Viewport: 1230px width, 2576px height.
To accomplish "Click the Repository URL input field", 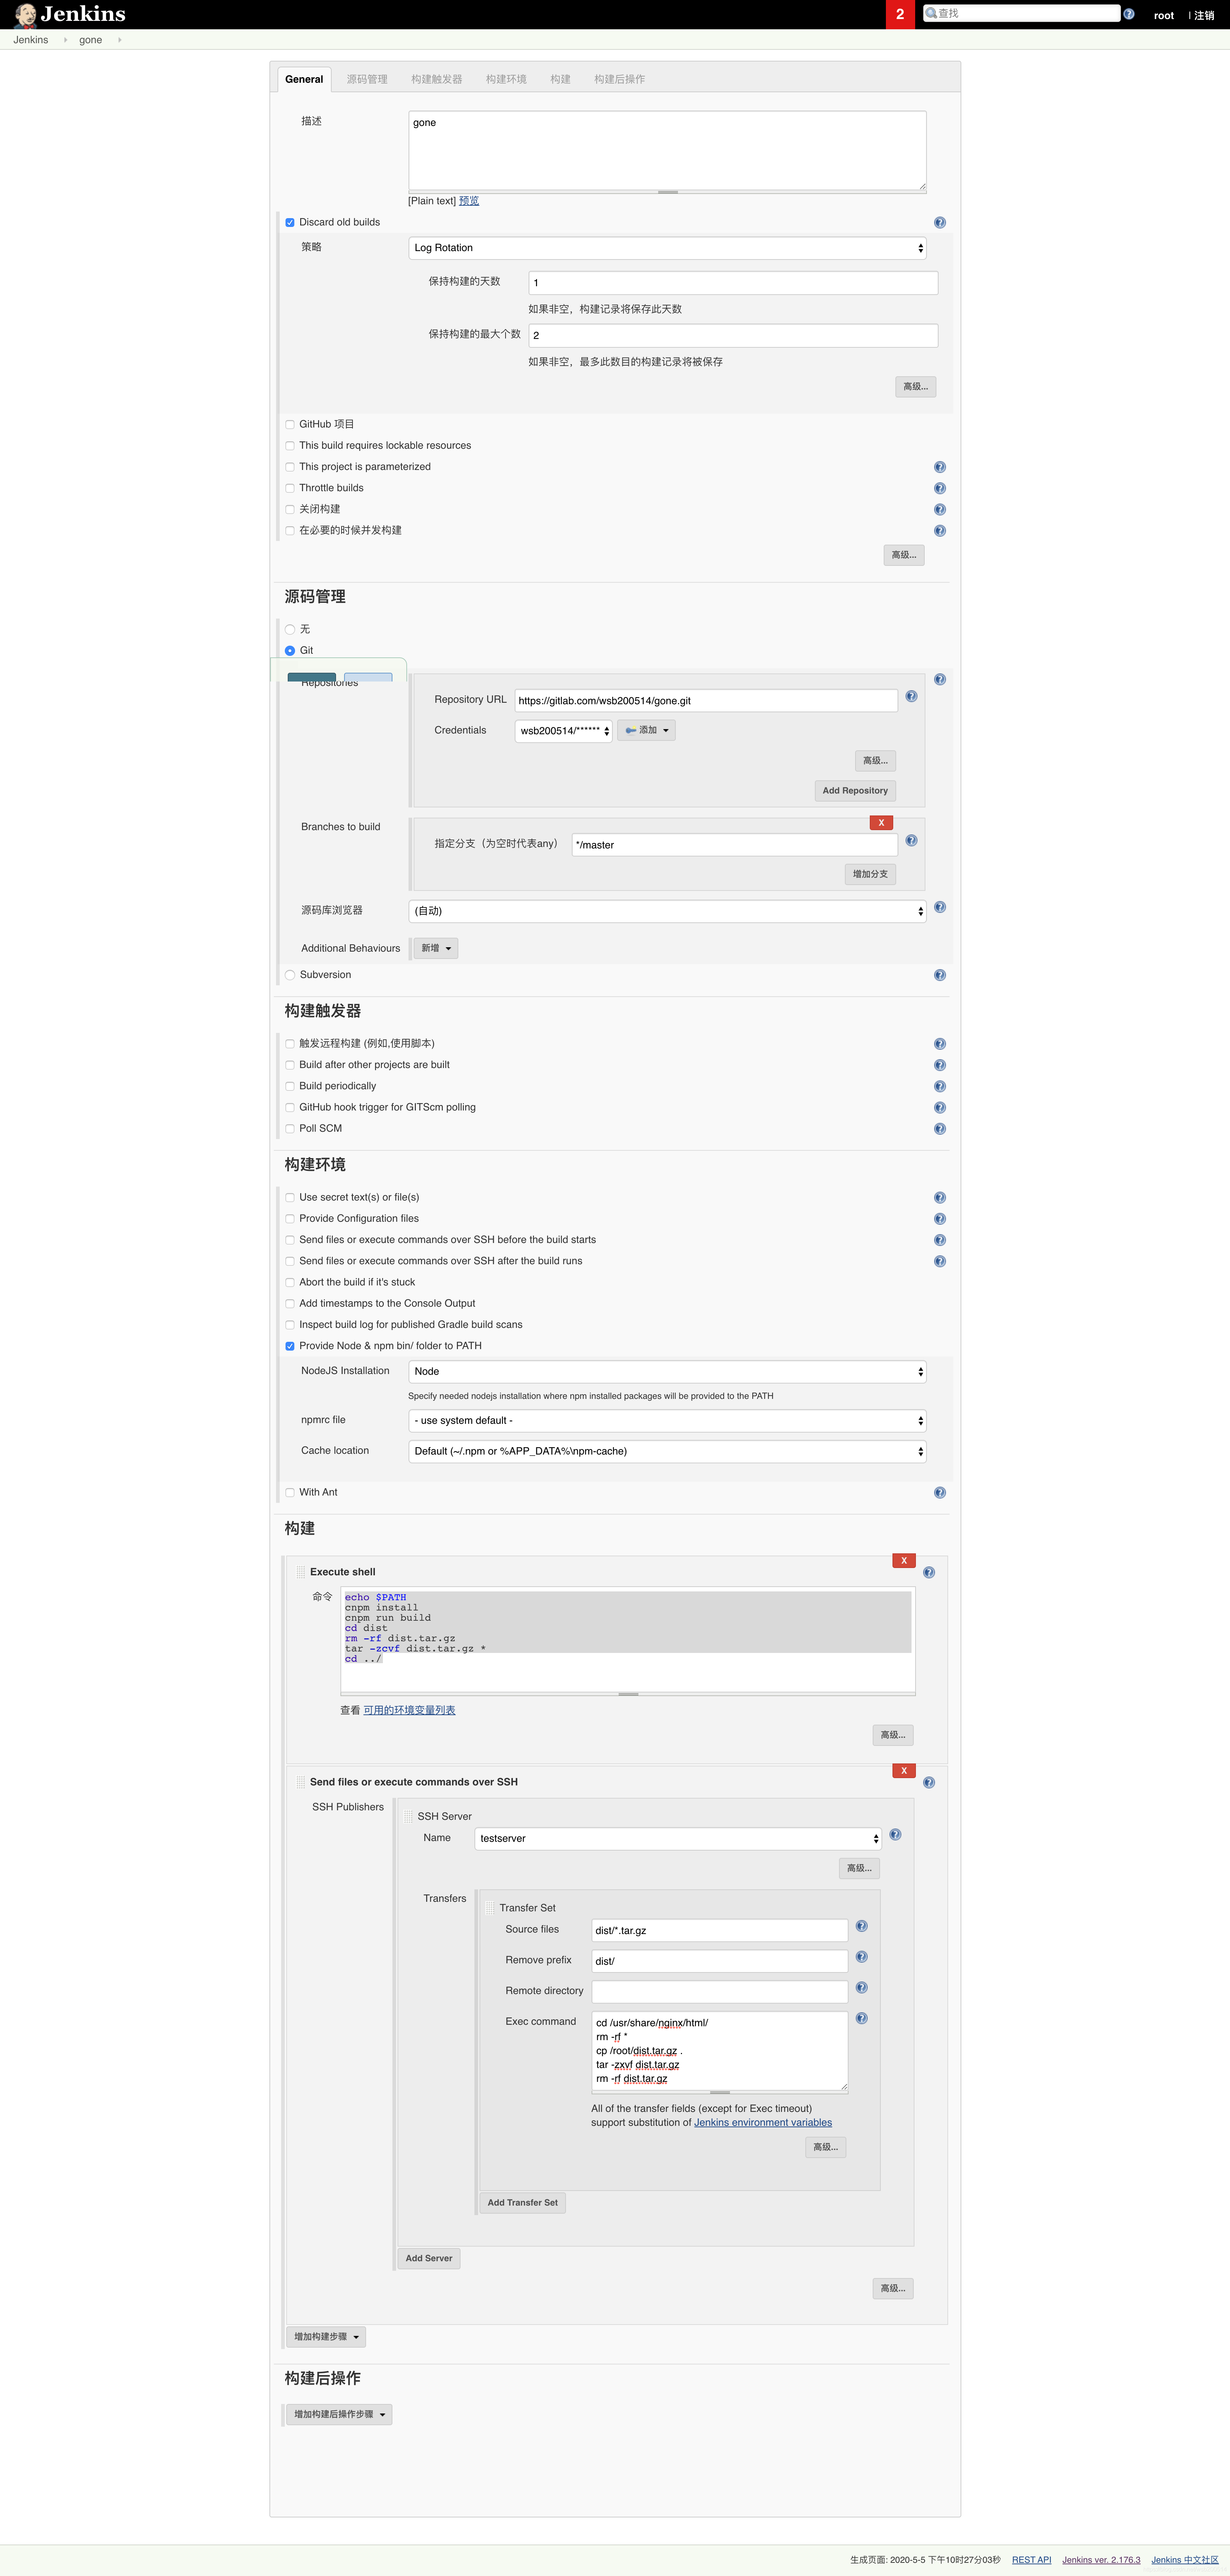I will click(706, 701).
